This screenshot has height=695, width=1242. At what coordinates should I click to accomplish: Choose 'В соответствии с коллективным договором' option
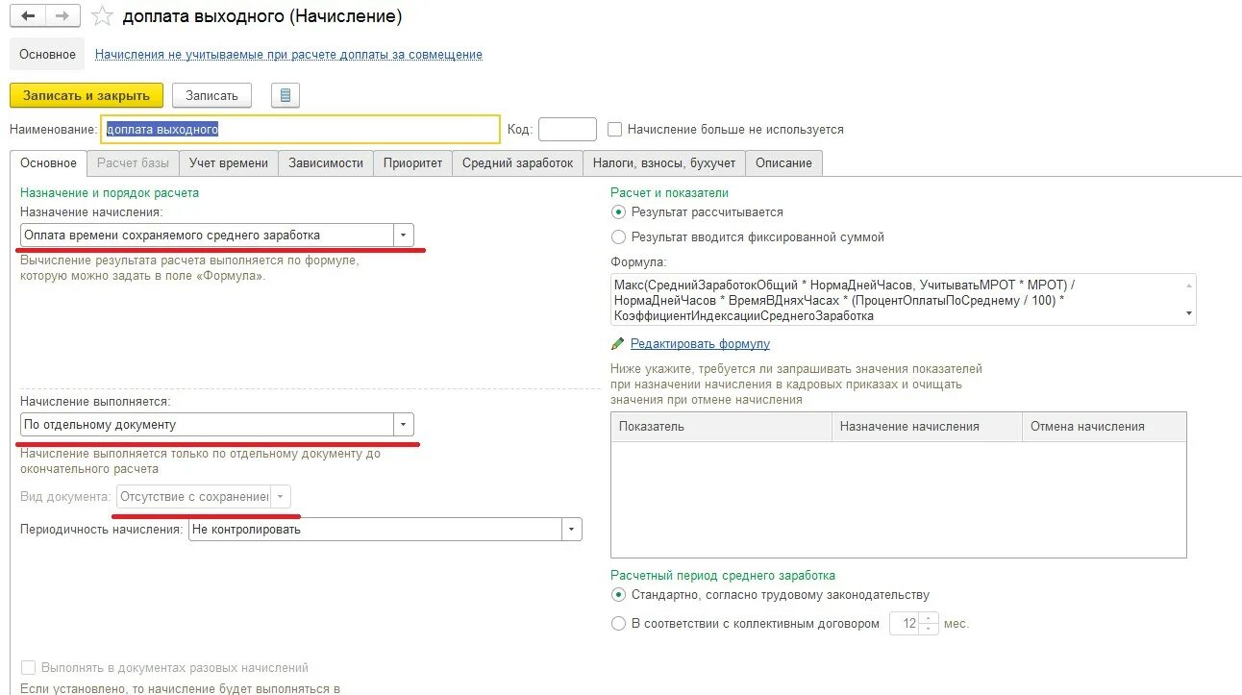click(618, 623)
